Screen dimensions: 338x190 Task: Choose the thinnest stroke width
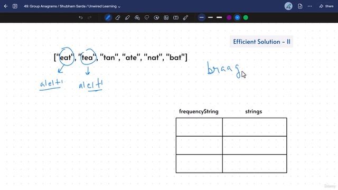202,17
